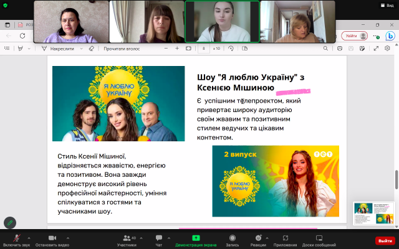Click the green Демонстрация экрана share button
The height and width of the screenshot is (249, 399).
pos(195,239)
